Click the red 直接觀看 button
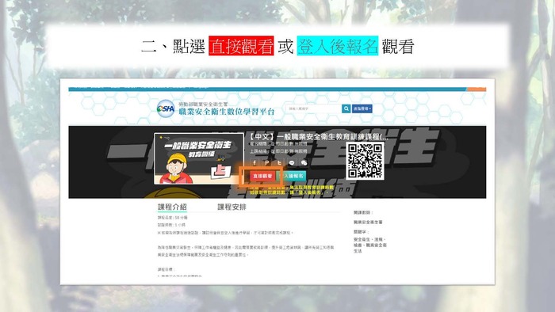The width and height of the screenshot is (555, 312). tap(262, 176)
